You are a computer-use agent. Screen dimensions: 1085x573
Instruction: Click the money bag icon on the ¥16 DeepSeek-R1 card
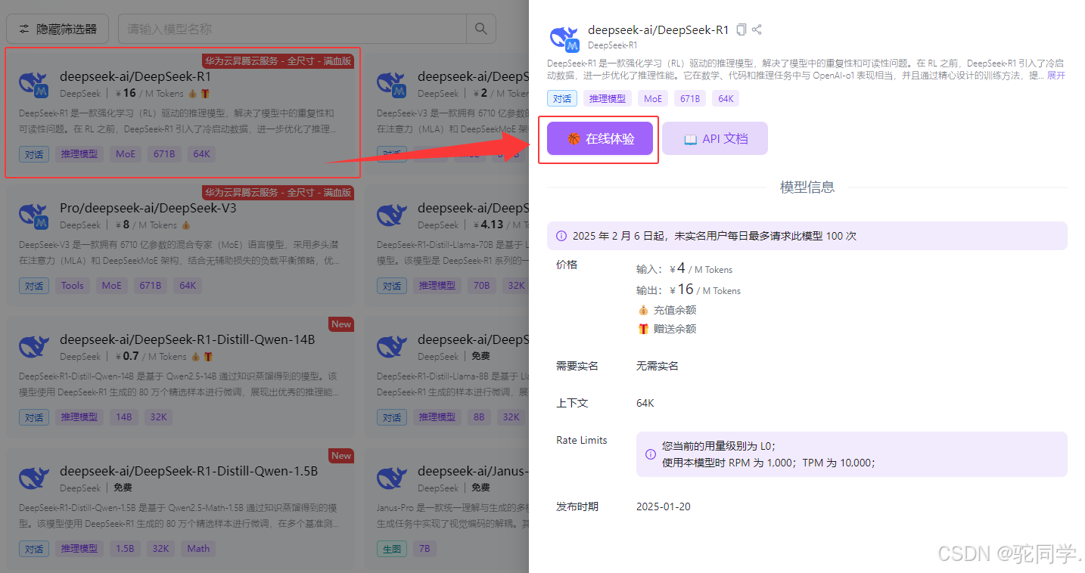[x=192, y=94]
